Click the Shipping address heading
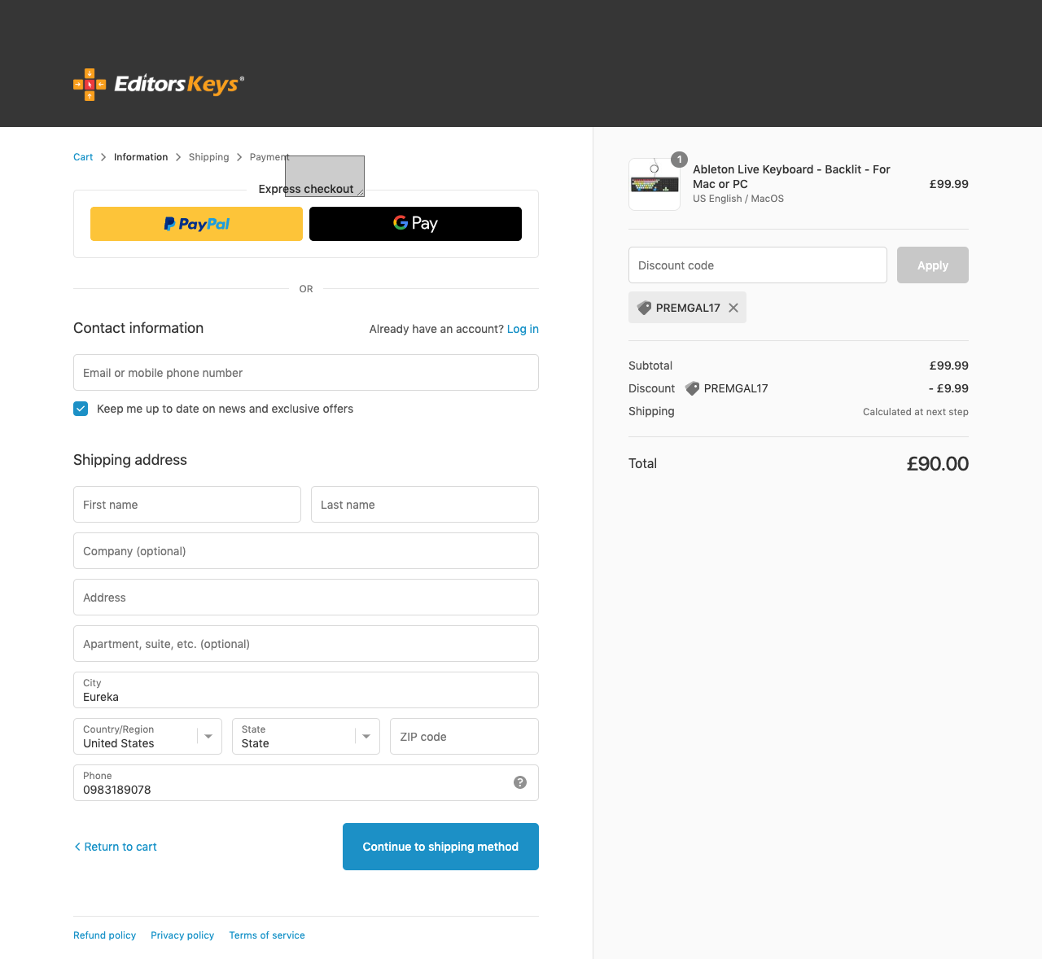The height and width of the screenshot is (959, 1042). [x=130, y=460]
